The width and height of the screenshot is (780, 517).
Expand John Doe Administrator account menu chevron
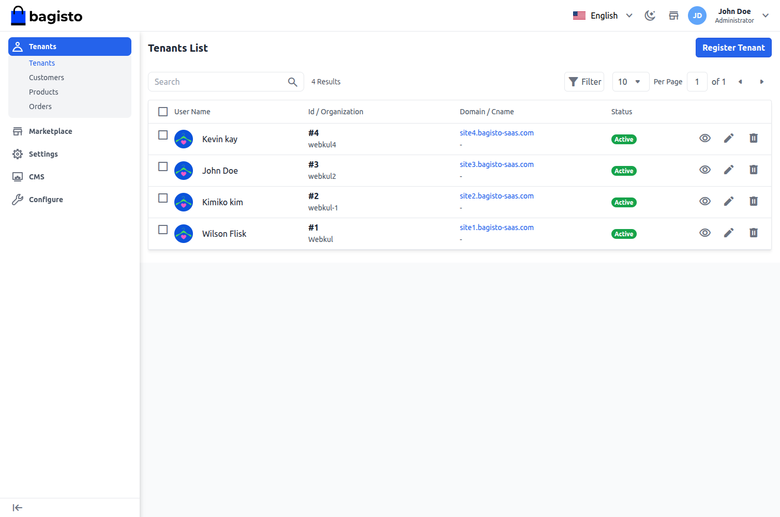point(766,16)
